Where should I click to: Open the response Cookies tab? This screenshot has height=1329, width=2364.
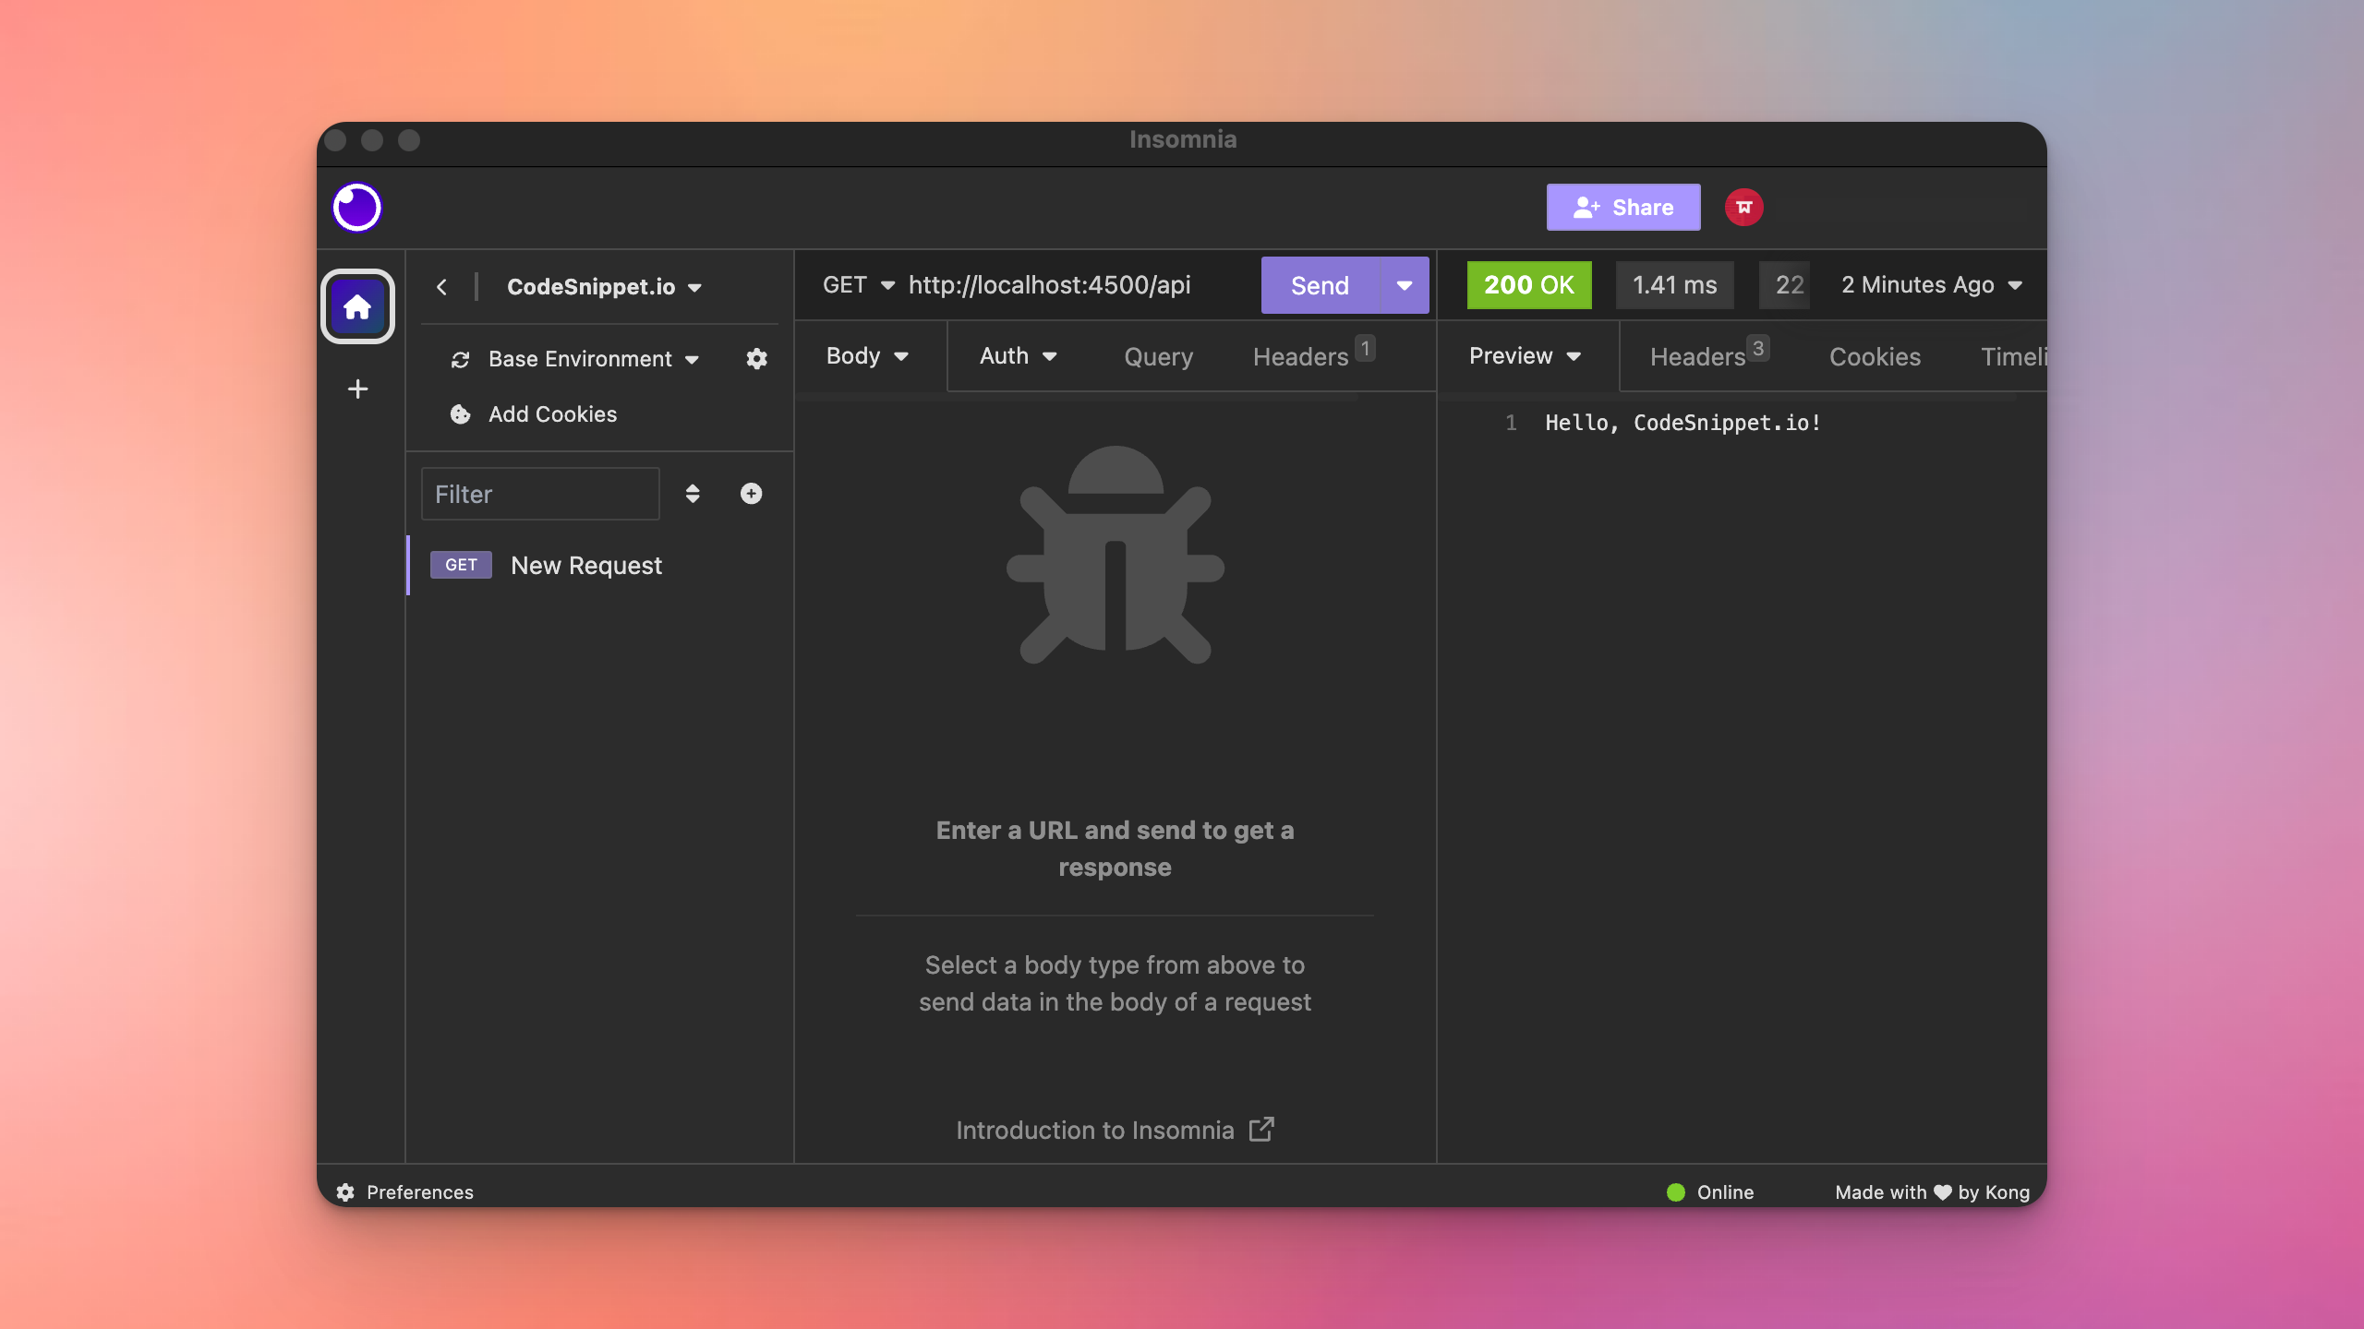point(1875,357)
